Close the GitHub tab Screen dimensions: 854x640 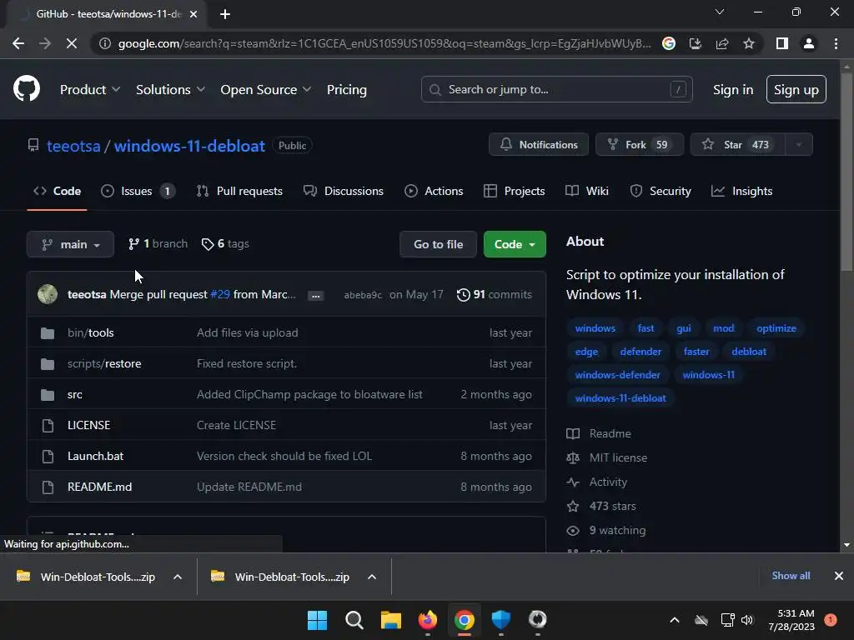[193, 14]
